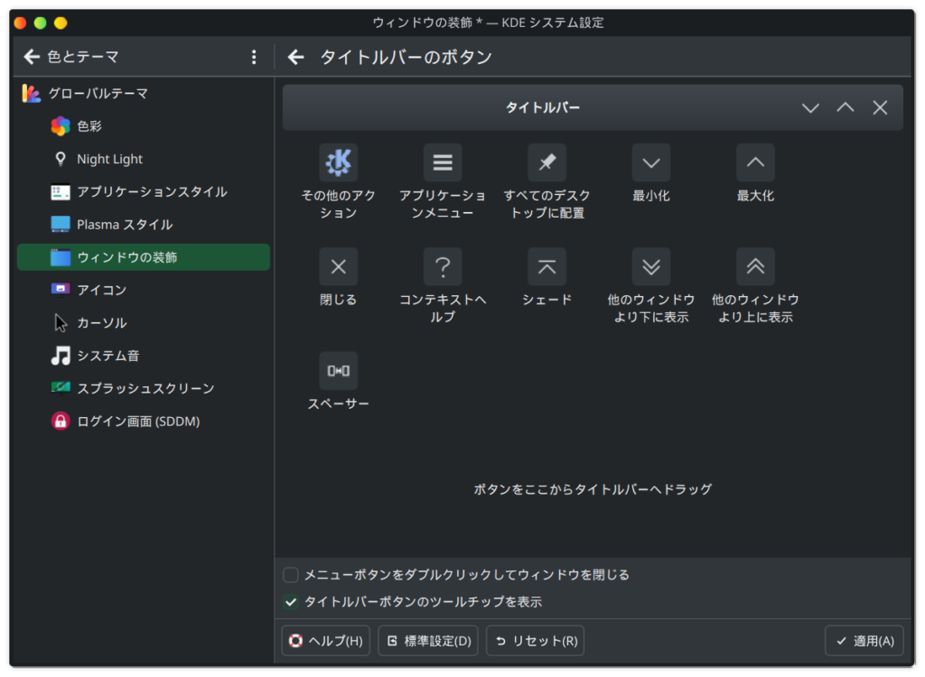
Task: Select the スペーサー icon
Action: pyautogui.click(x=338, y=370)
